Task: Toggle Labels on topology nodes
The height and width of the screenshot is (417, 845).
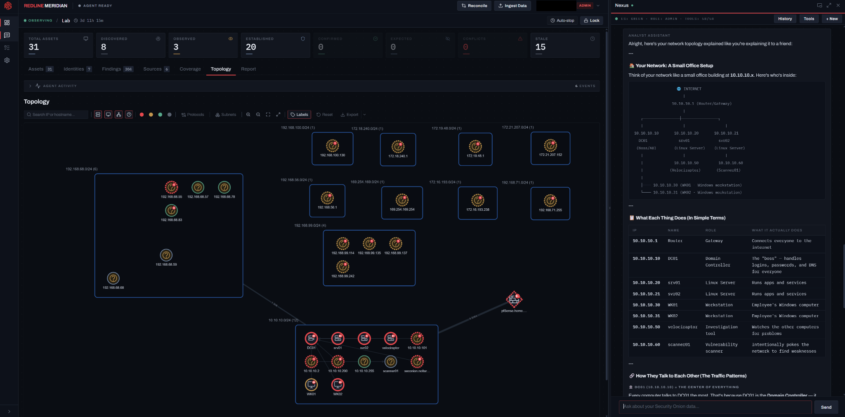Action: pyautogui.click(x=299, y=115)
